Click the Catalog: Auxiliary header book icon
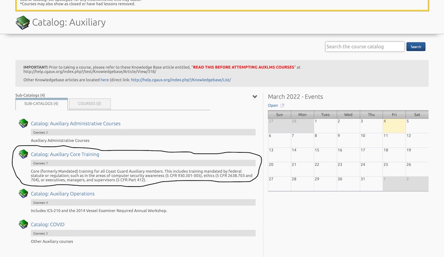Image resolution: width=444 pixels, height=257 pixels. click(x=23, y=22)
